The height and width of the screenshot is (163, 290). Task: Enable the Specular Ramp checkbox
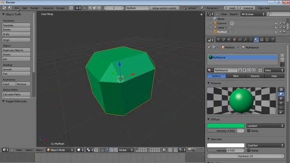[x=249, y=150]
